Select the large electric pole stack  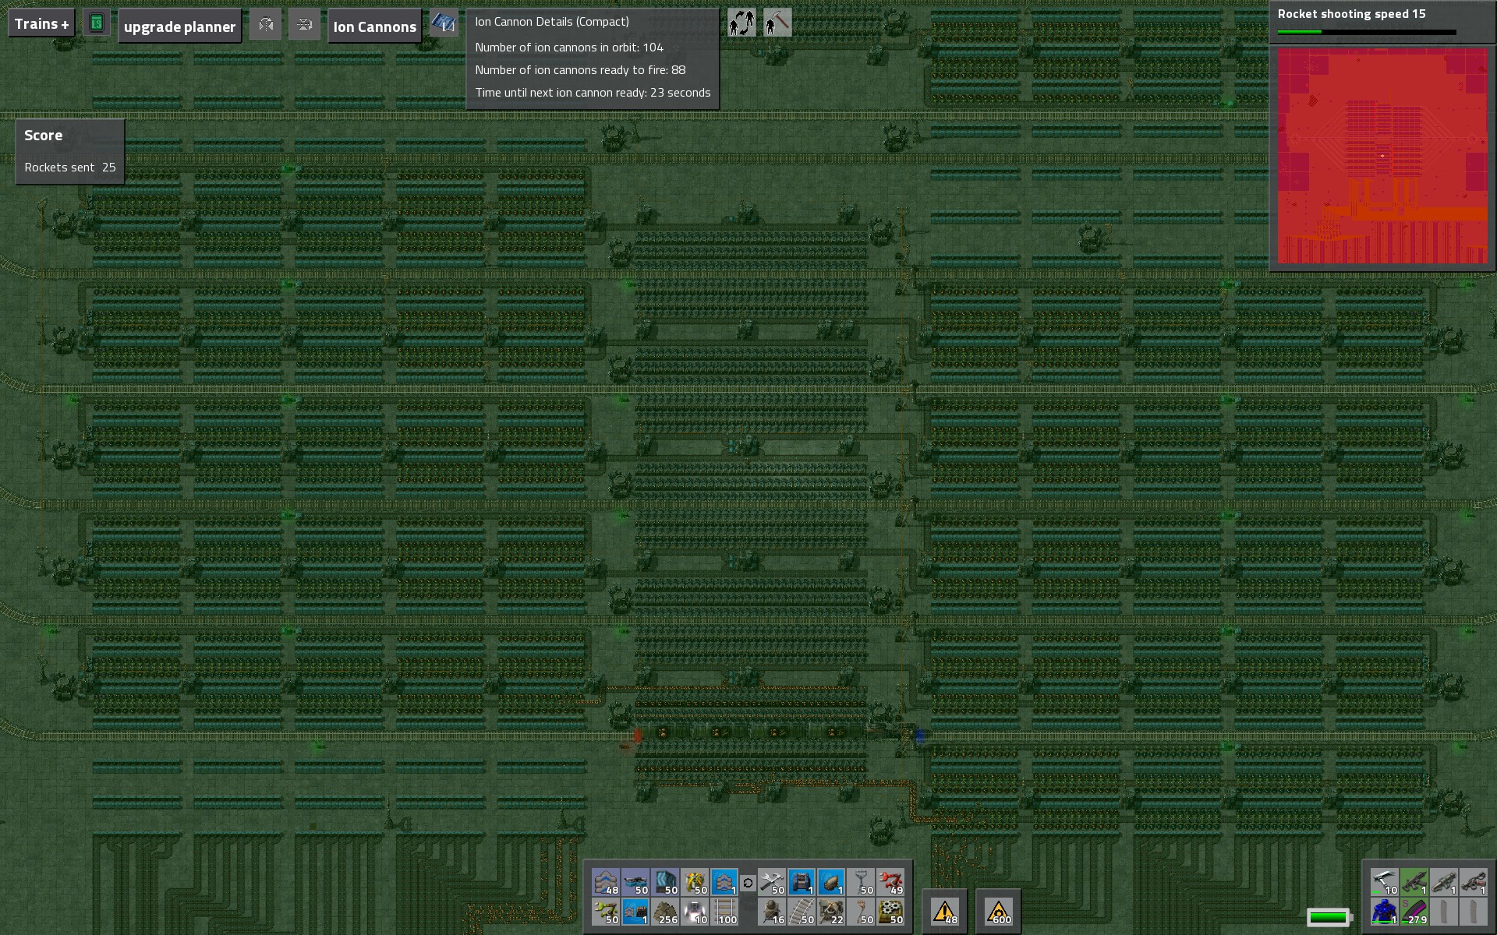861,882
